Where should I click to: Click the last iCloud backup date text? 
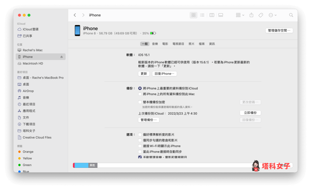pos(183,114)
